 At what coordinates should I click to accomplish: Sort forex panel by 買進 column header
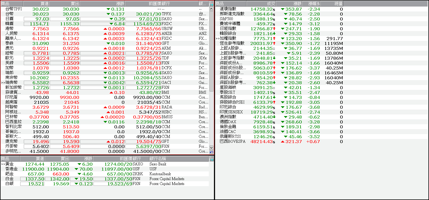click(36, 4)
